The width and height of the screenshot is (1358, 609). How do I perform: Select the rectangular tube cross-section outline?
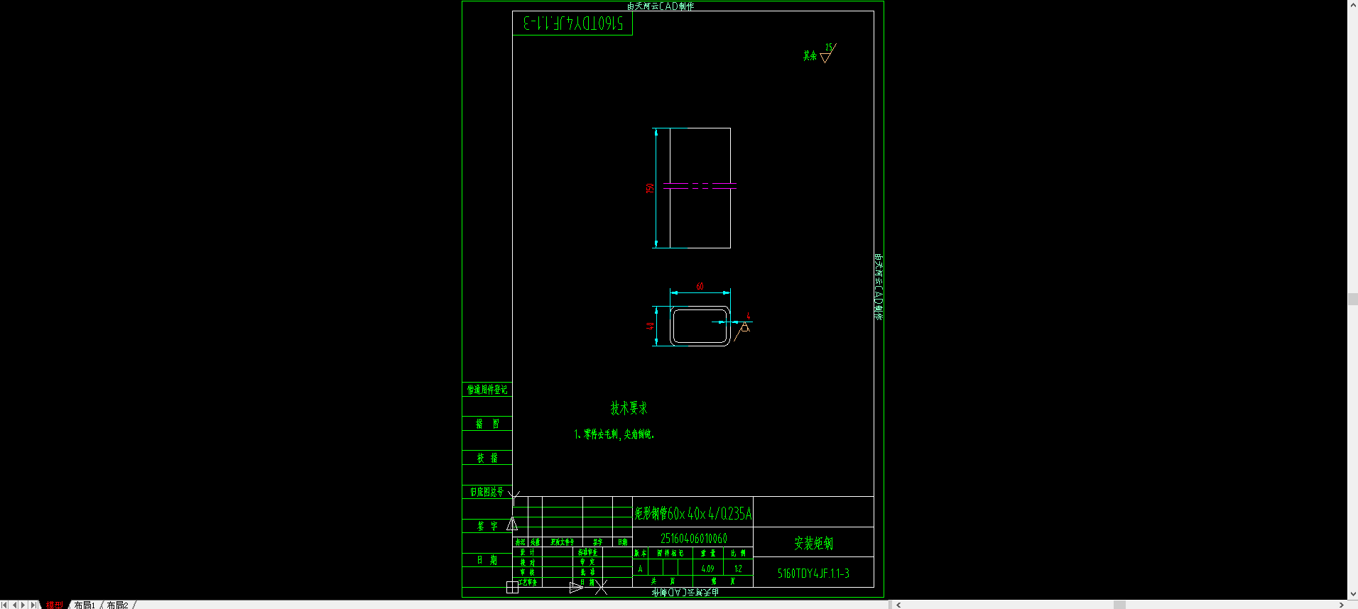coord(700,326)
